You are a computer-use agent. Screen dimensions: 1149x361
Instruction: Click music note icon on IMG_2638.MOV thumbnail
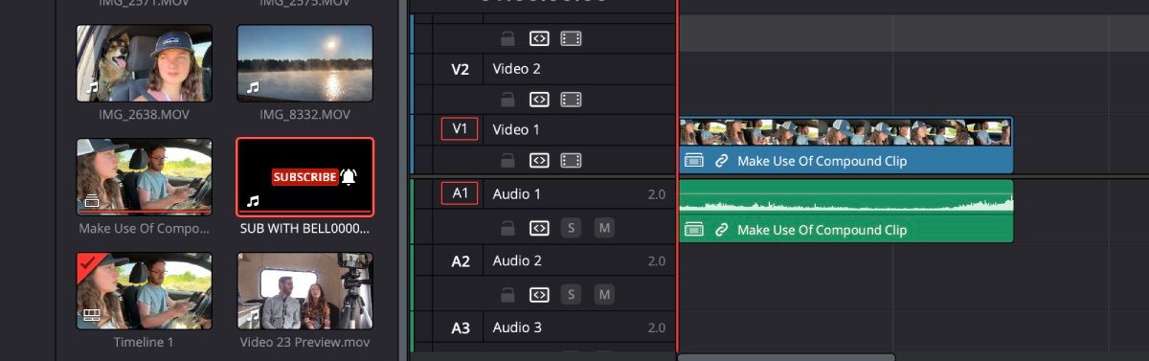tap(92, 87)
